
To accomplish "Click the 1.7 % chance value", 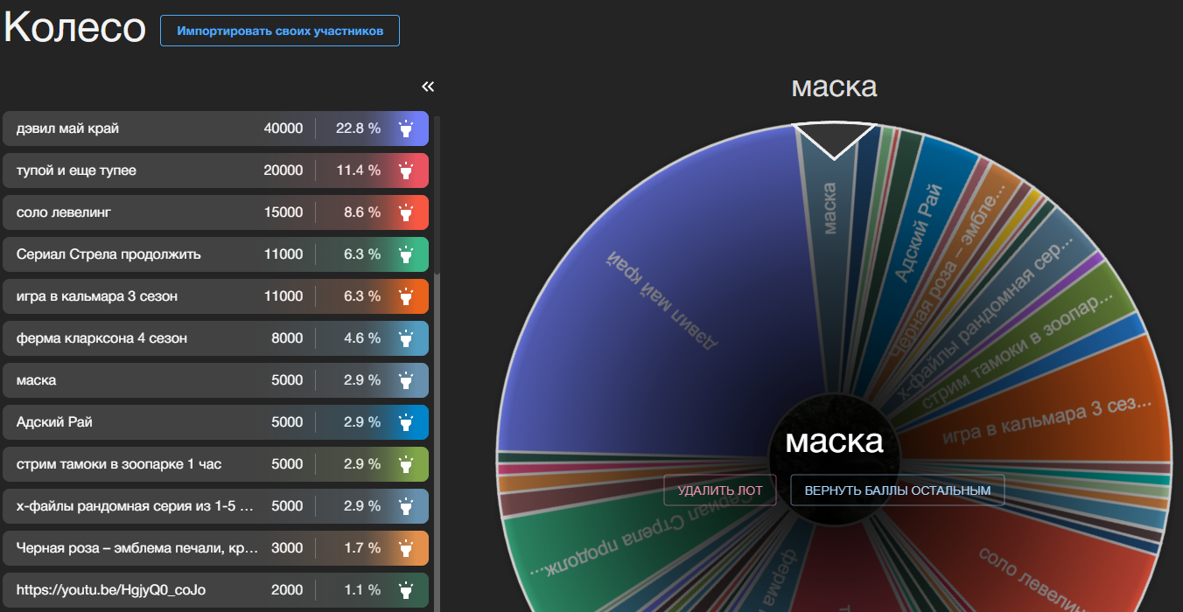I will [362, 548].
